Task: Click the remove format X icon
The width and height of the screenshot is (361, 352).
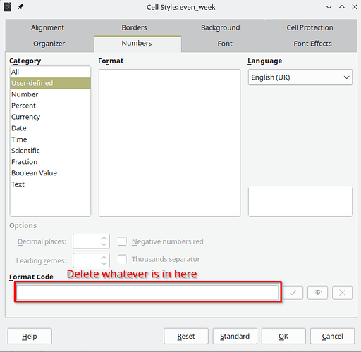Action: click(342, 293)
